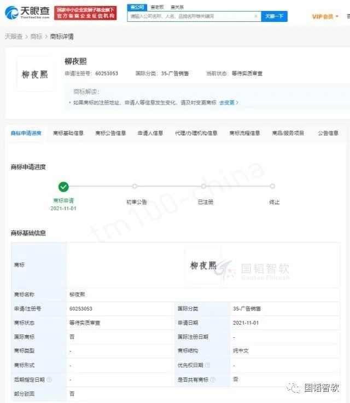This screenshot has width=350, height=403.
Task: Open the VIP会员 dropdown
Action: [x=325, y=17]
